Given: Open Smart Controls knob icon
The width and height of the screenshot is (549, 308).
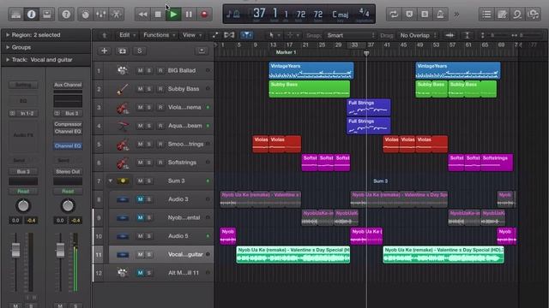Looking at the screenshot, I should 85,15.
